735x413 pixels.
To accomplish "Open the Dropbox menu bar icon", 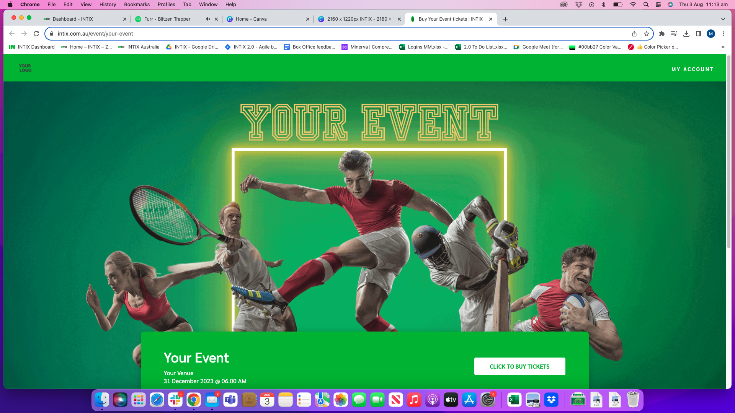I will tap(578, 5).
